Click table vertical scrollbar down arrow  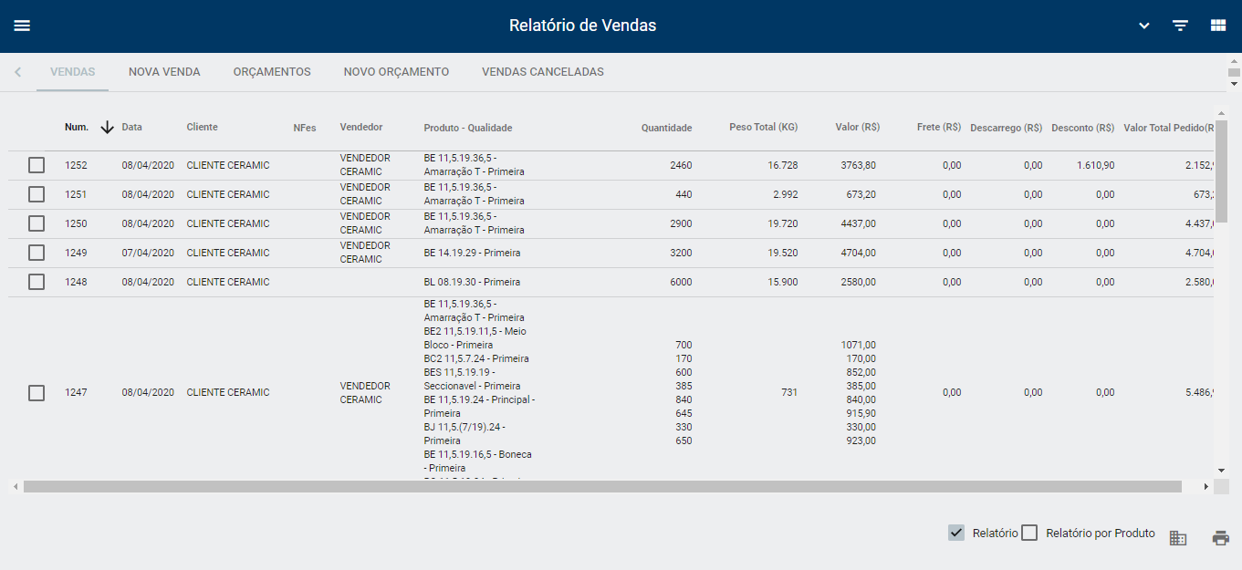click(1222, 471)
